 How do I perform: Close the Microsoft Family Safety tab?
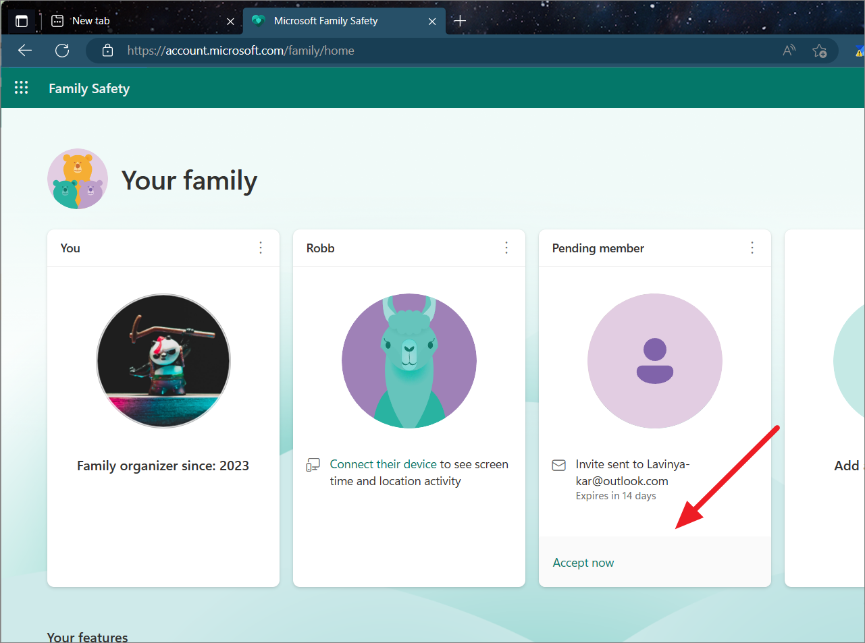(x=432, y=22)
